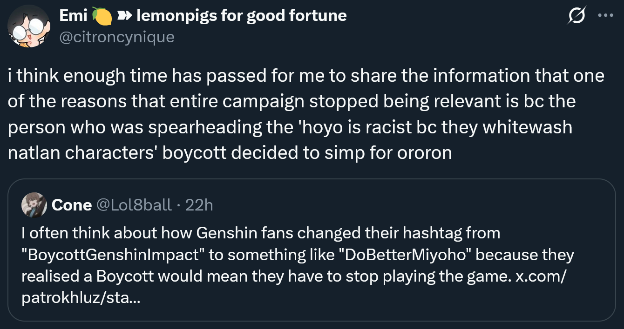Click the lemon emoji beside Emi's name

(102, 16)
